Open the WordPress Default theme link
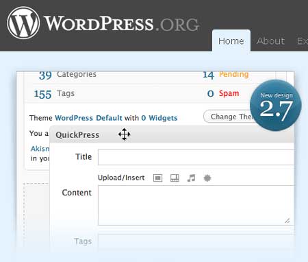308x262 pixels. [88, 118]
